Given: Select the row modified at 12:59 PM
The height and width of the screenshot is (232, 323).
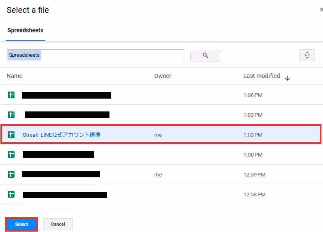Looking at the screenshot, I should [162, 174].
